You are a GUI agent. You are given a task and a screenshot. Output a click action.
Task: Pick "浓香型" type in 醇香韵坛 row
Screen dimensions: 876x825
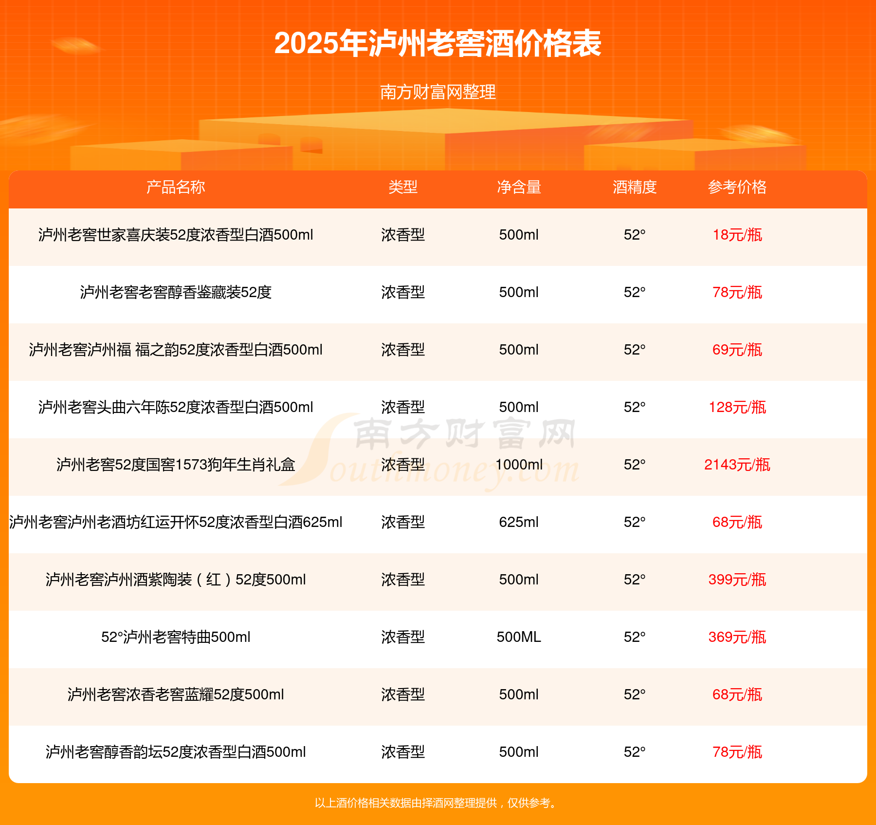pyautogui.click(x=403, y=752)
